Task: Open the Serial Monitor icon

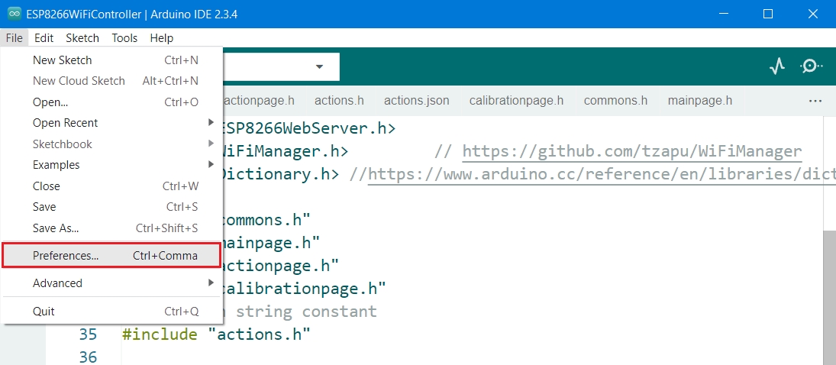Action: [810, 66]
